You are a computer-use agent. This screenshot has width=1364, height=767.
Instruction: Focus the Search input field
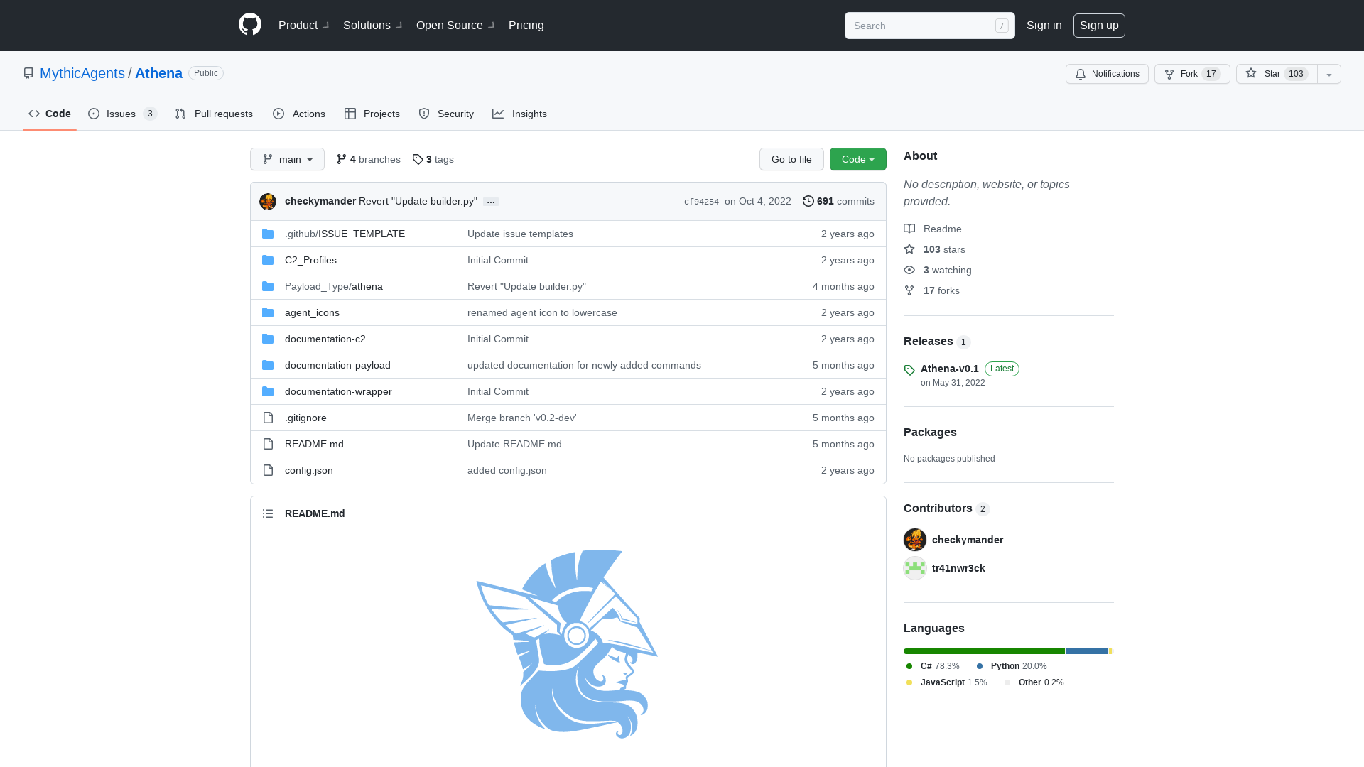929,26
